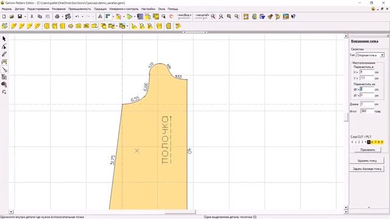The width and height of the screenshot is (390, 219).
Task: Open dropdown arrow next to printer icon
Action: coord(62,16)
